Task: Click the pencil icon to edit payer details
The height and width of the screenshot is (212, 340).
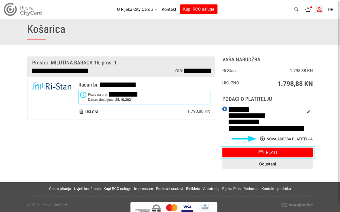Action: [x=309, y=111]
